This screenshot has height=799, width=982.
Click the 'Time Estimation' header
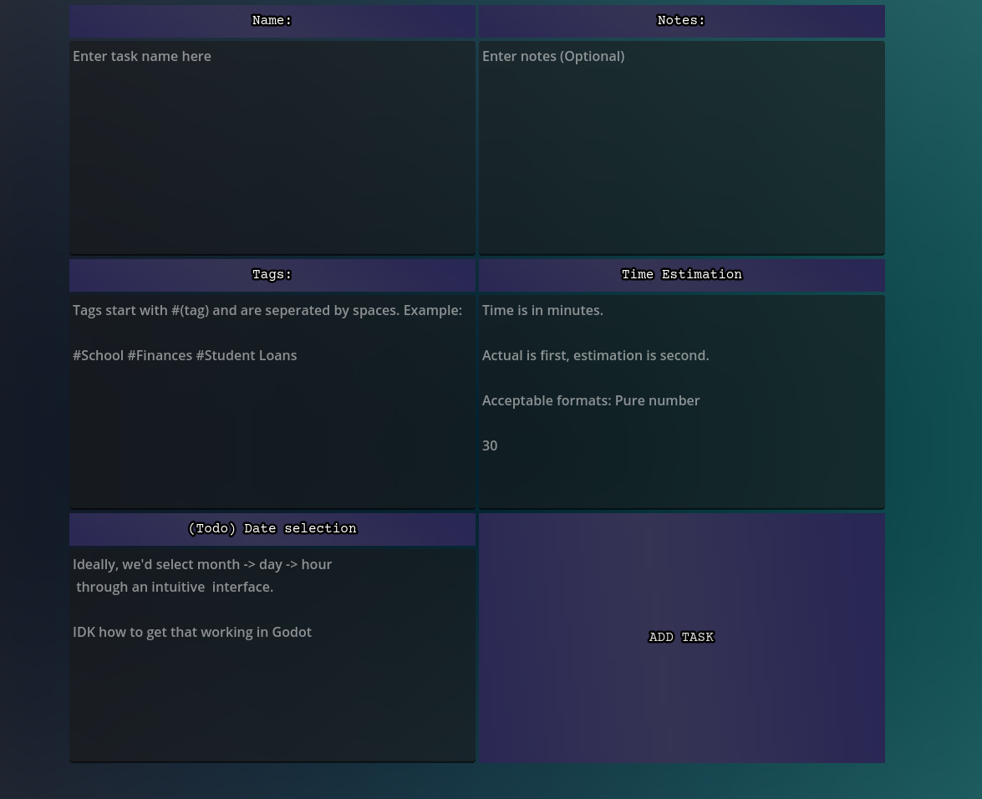pyautogui.click(x=681, y=275)
